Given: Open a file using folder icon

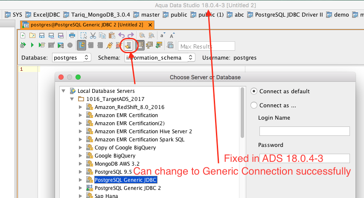Looking at the screenshot, I should 32,35.
